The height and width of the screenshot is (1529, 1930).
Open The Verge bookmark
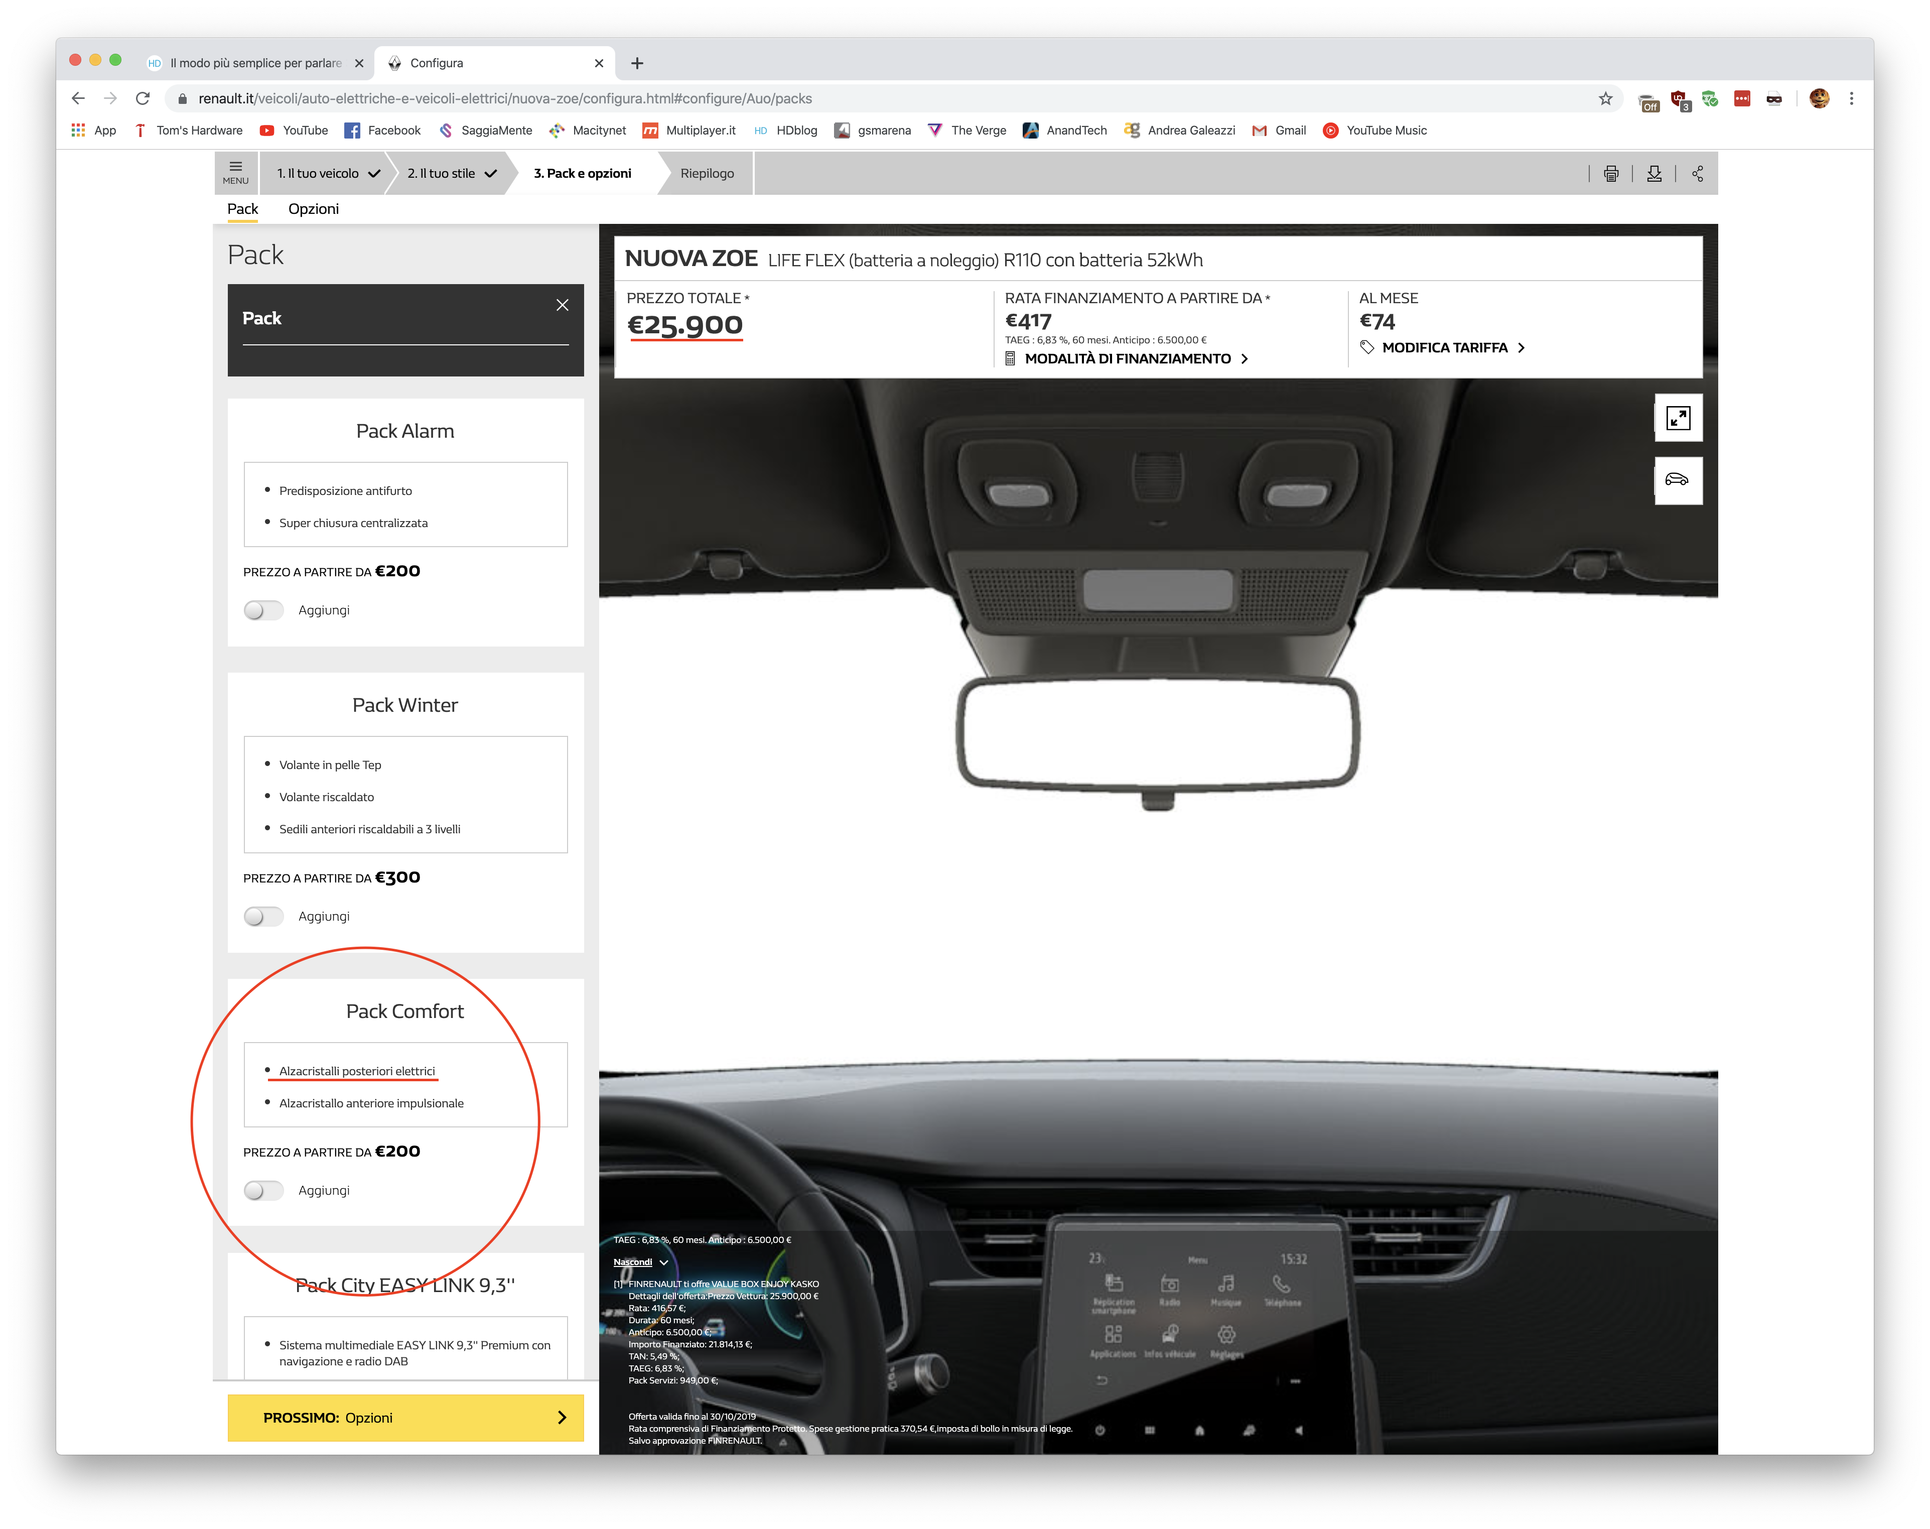point(967,131)
